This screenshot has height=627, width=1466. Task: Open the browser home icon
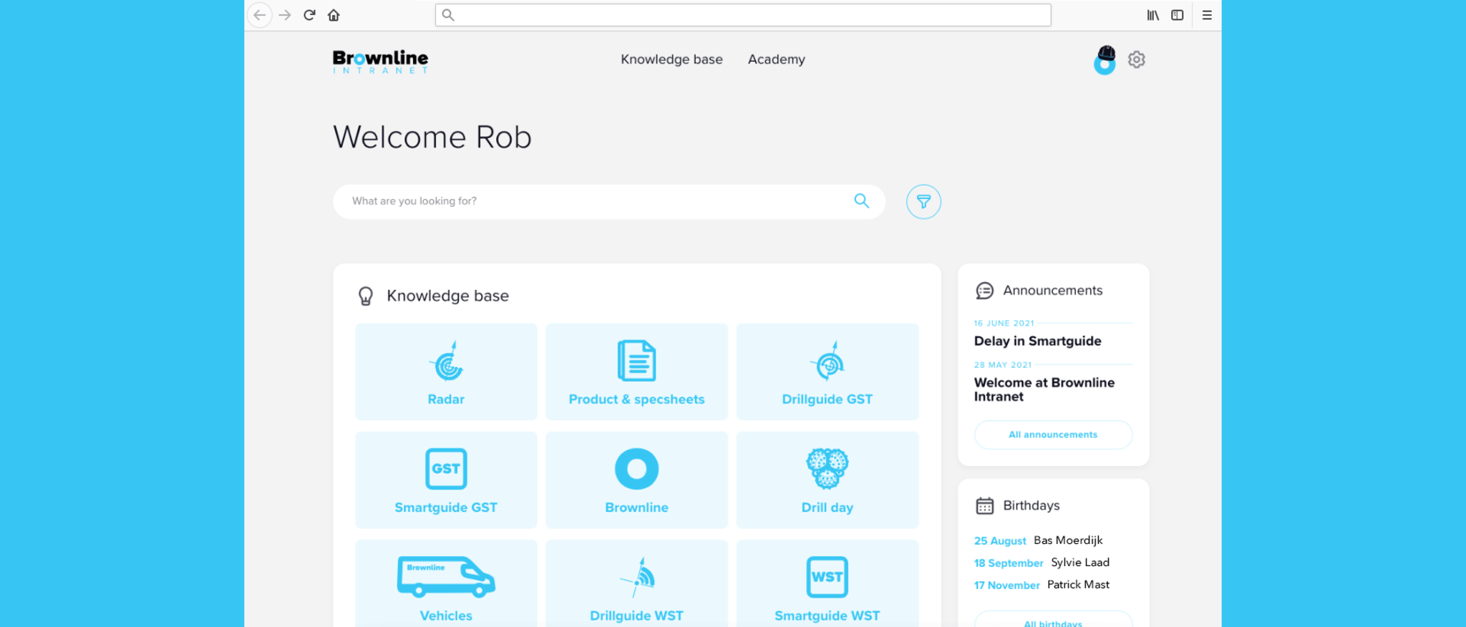(334, 15)
